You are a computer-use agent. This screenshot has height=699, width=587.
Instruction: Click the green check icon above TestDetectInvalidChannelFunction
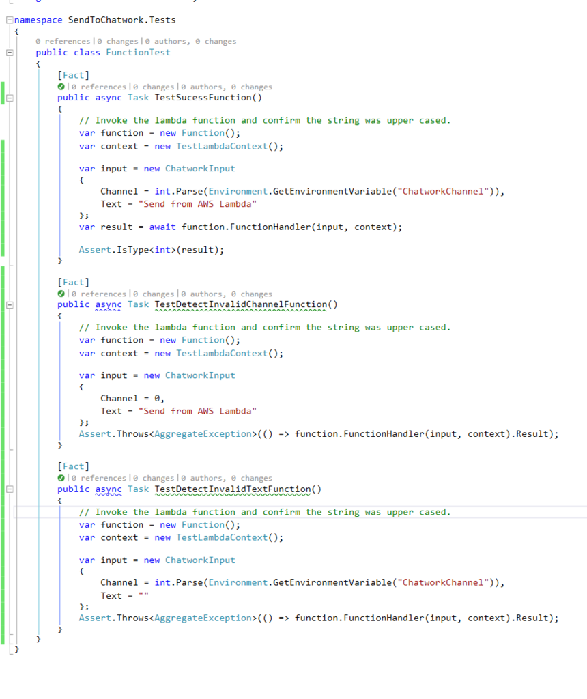pos(61,294)
